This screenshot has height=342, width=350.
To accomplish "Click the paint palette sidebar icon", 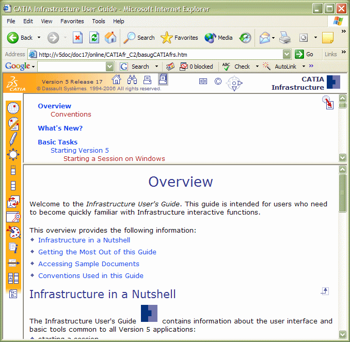I will [x=13, y=232].
